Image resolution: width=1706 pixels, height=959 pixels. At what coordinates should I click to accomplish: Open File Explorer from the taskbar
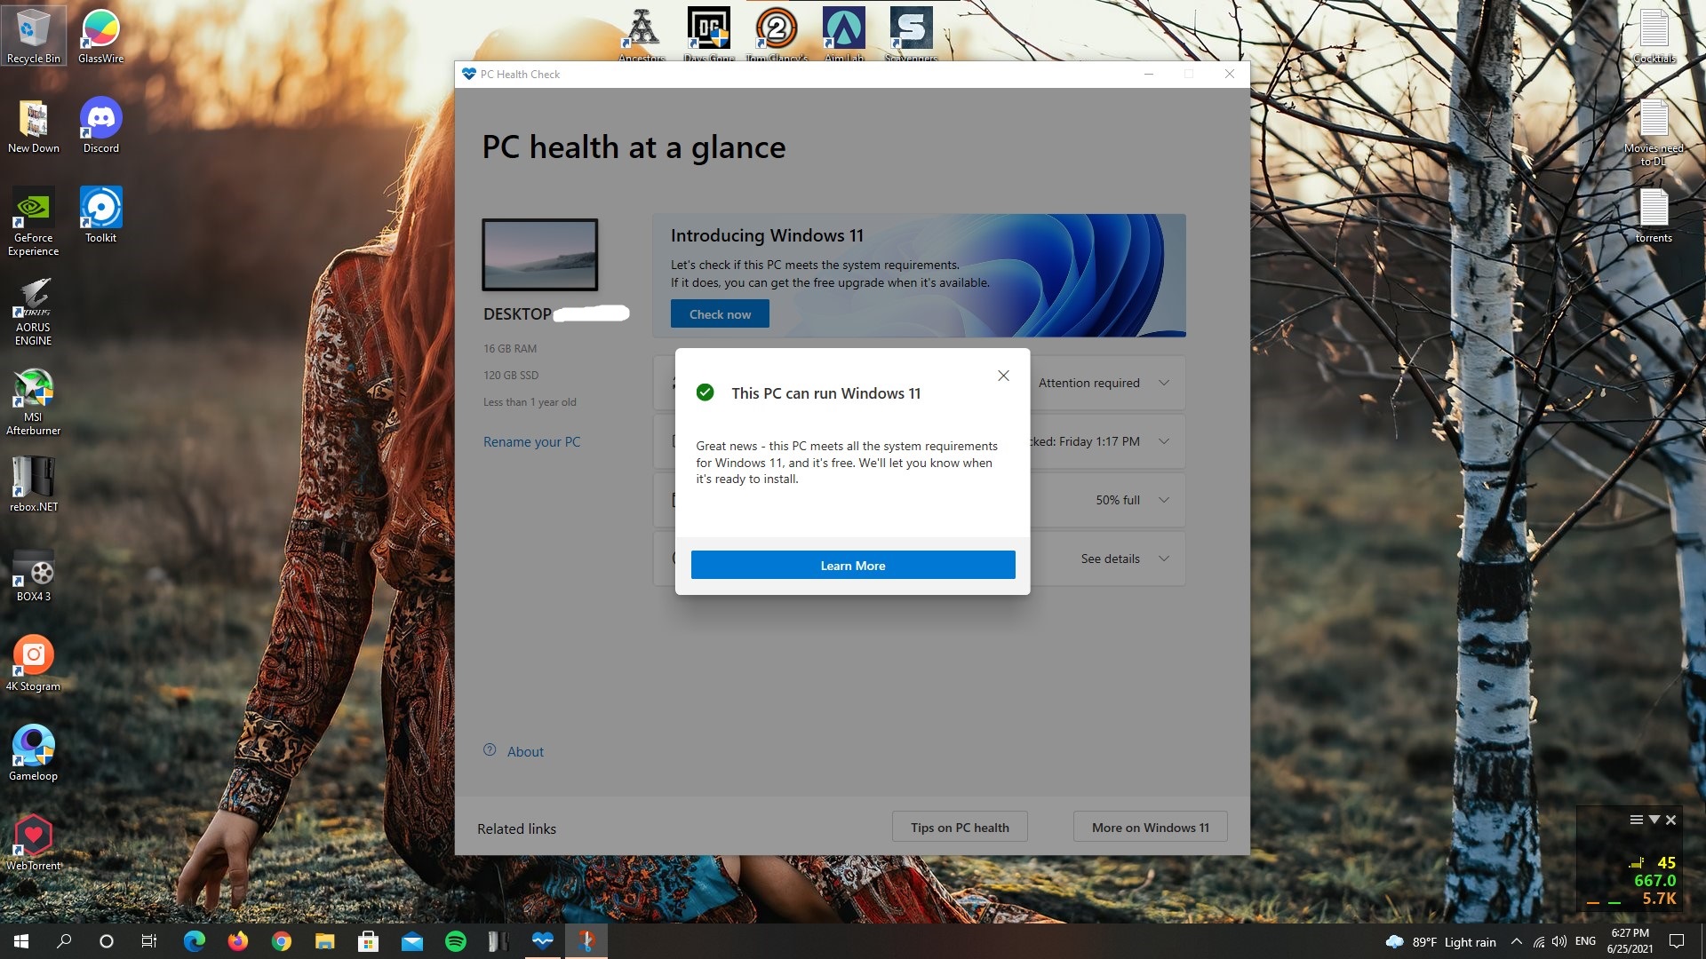pyautogui.click(x=324, y=941)
